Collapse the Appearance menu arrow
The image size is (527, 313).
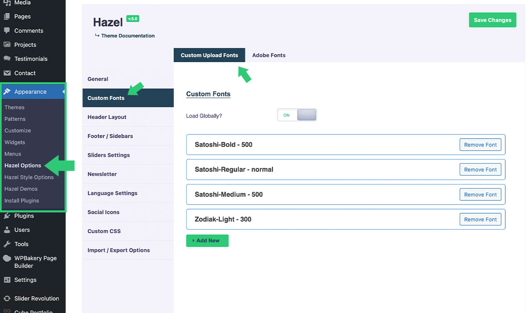point(63,92)
